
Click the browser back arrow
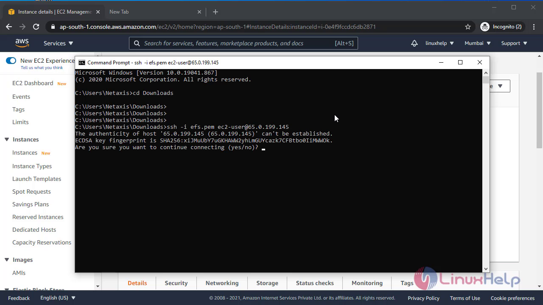tap(9, 27)
